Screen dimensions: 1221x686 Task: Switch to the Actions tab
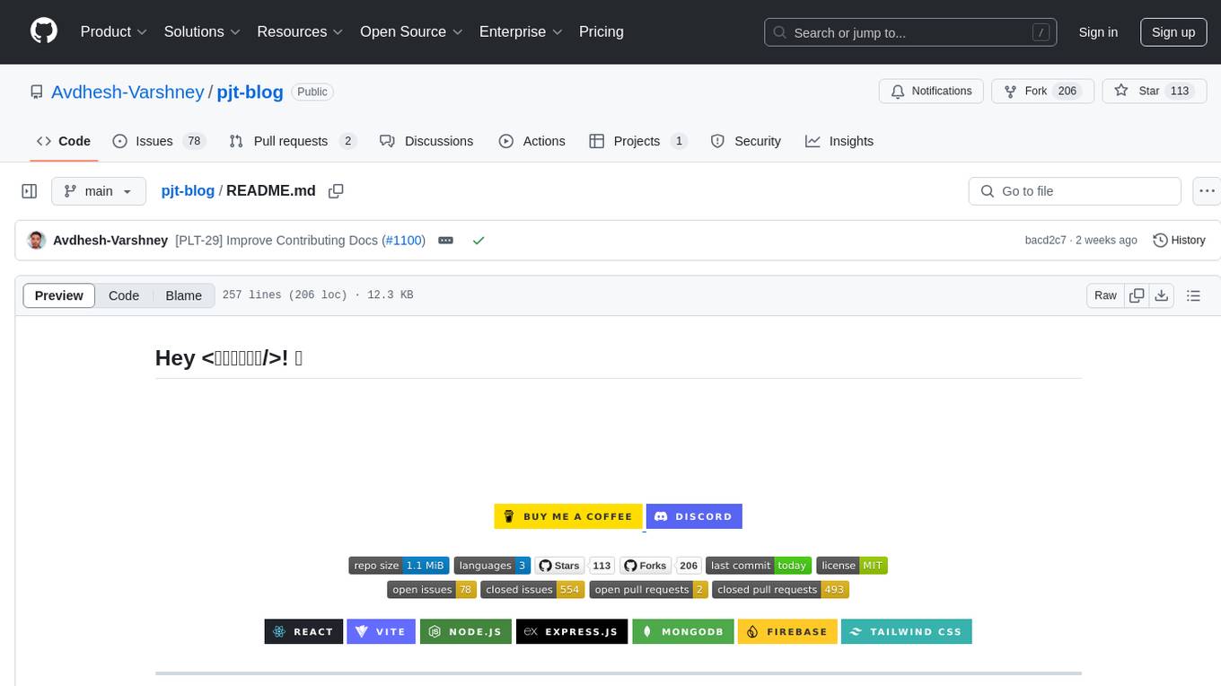531,141
